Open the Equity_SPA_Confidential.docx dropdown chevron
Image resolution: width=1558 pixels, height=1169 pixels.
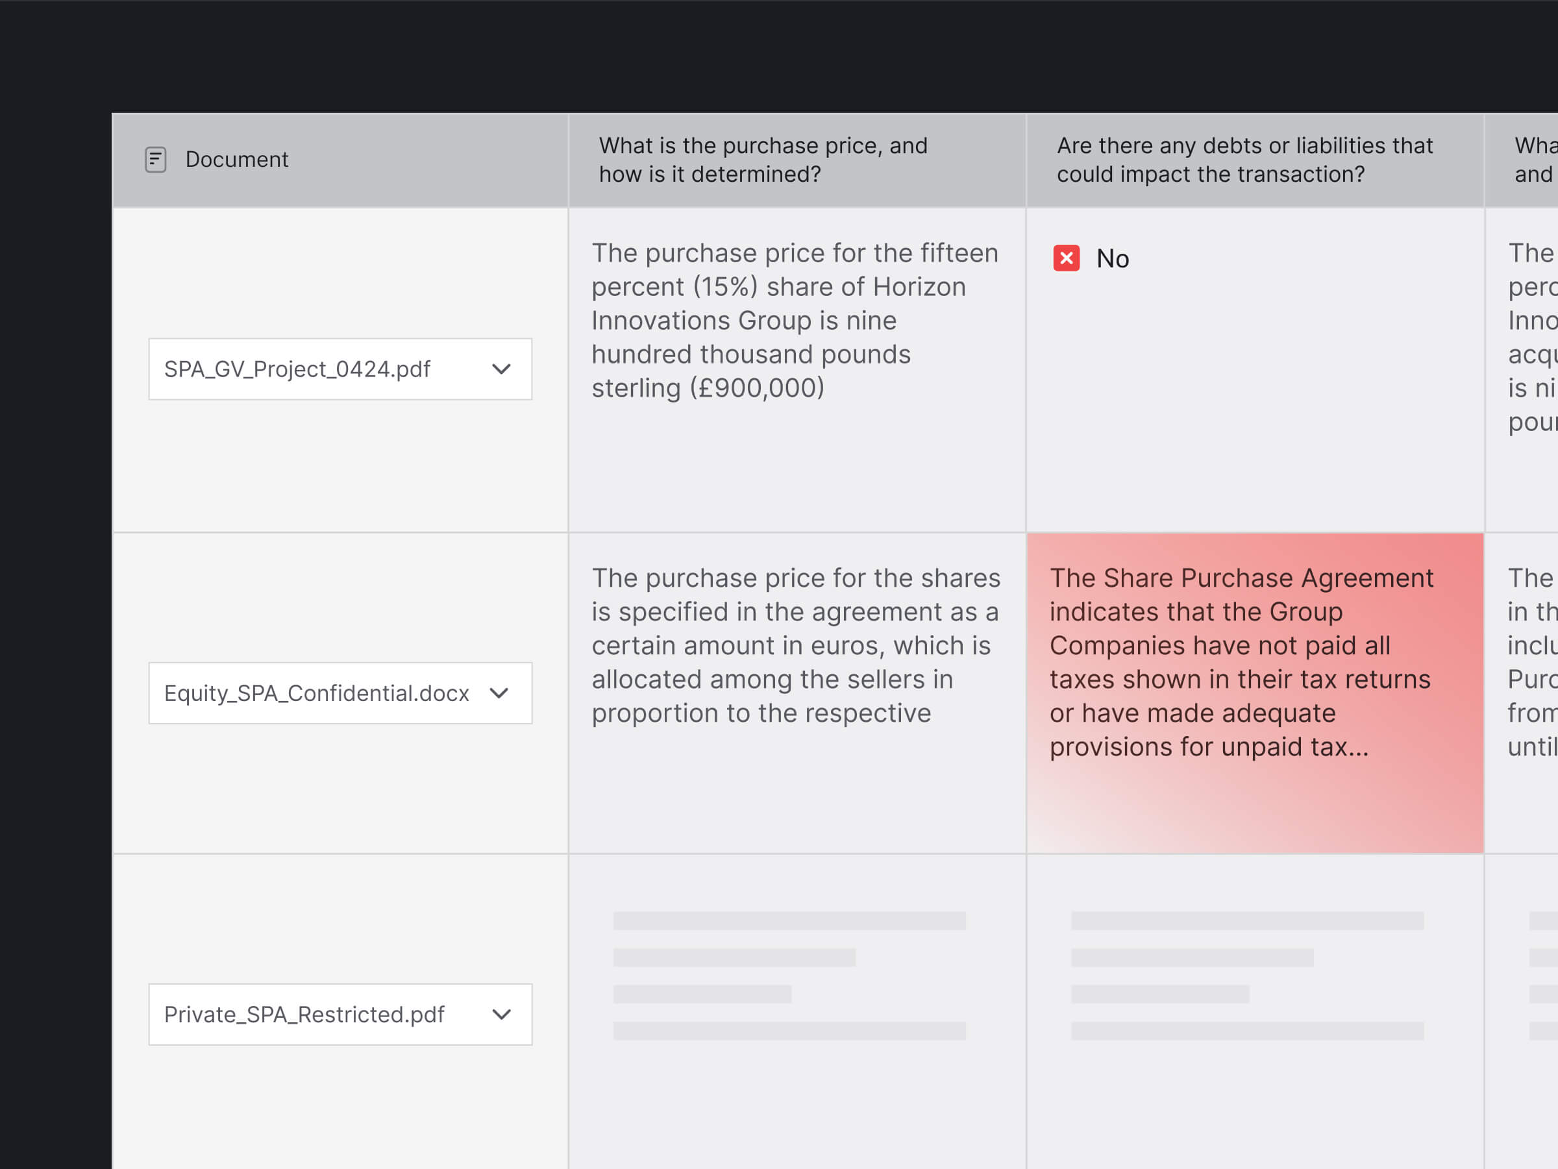[499, 694]
